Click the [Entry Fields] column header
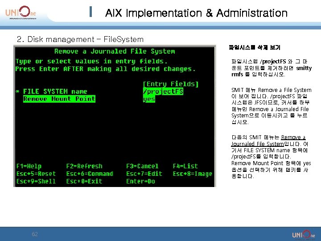 171,84
